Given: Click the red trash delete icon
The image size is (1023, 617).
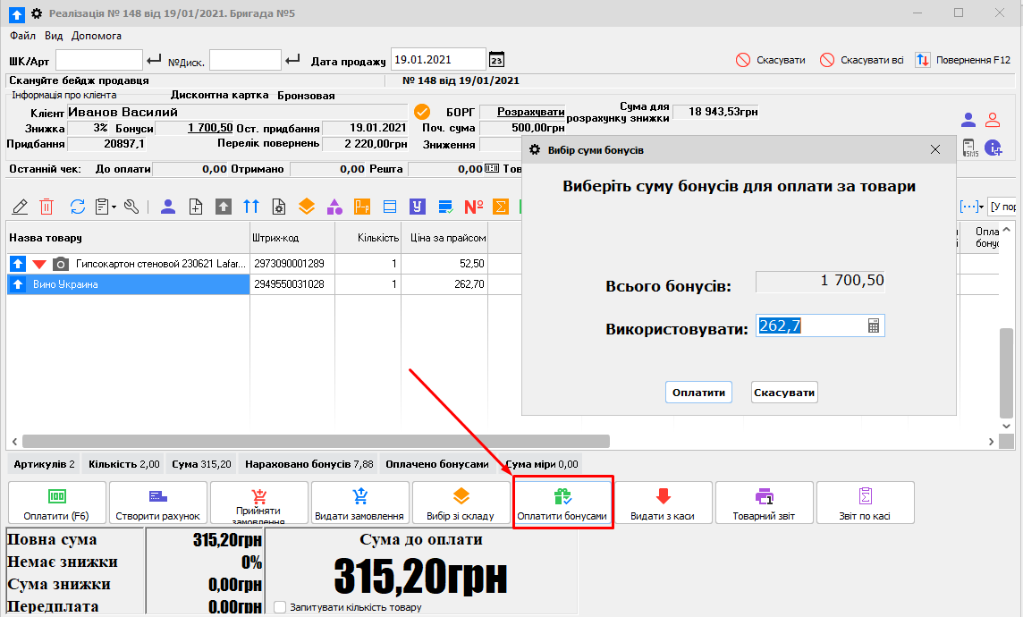Looking at the screenshot, I should point(46,207).
